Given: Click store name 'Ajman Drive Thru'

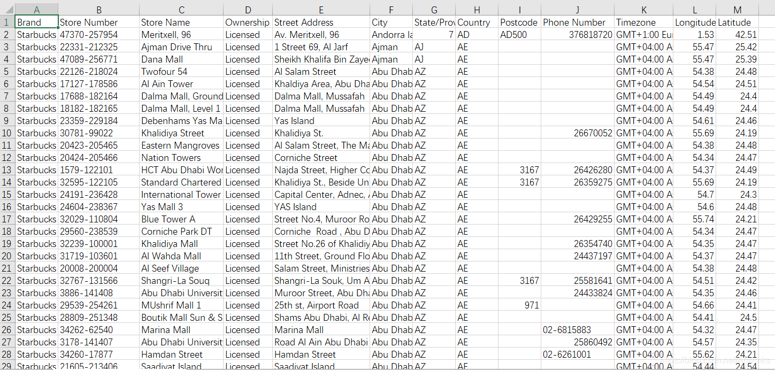Looking at the screenshot, I should 181,47.
